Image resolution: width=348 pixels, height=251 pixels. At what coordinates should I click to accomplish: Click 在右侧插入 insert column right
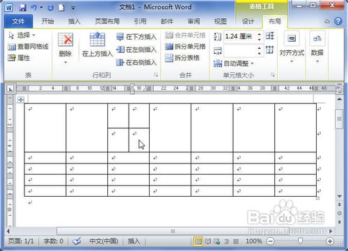pos(136,63)
